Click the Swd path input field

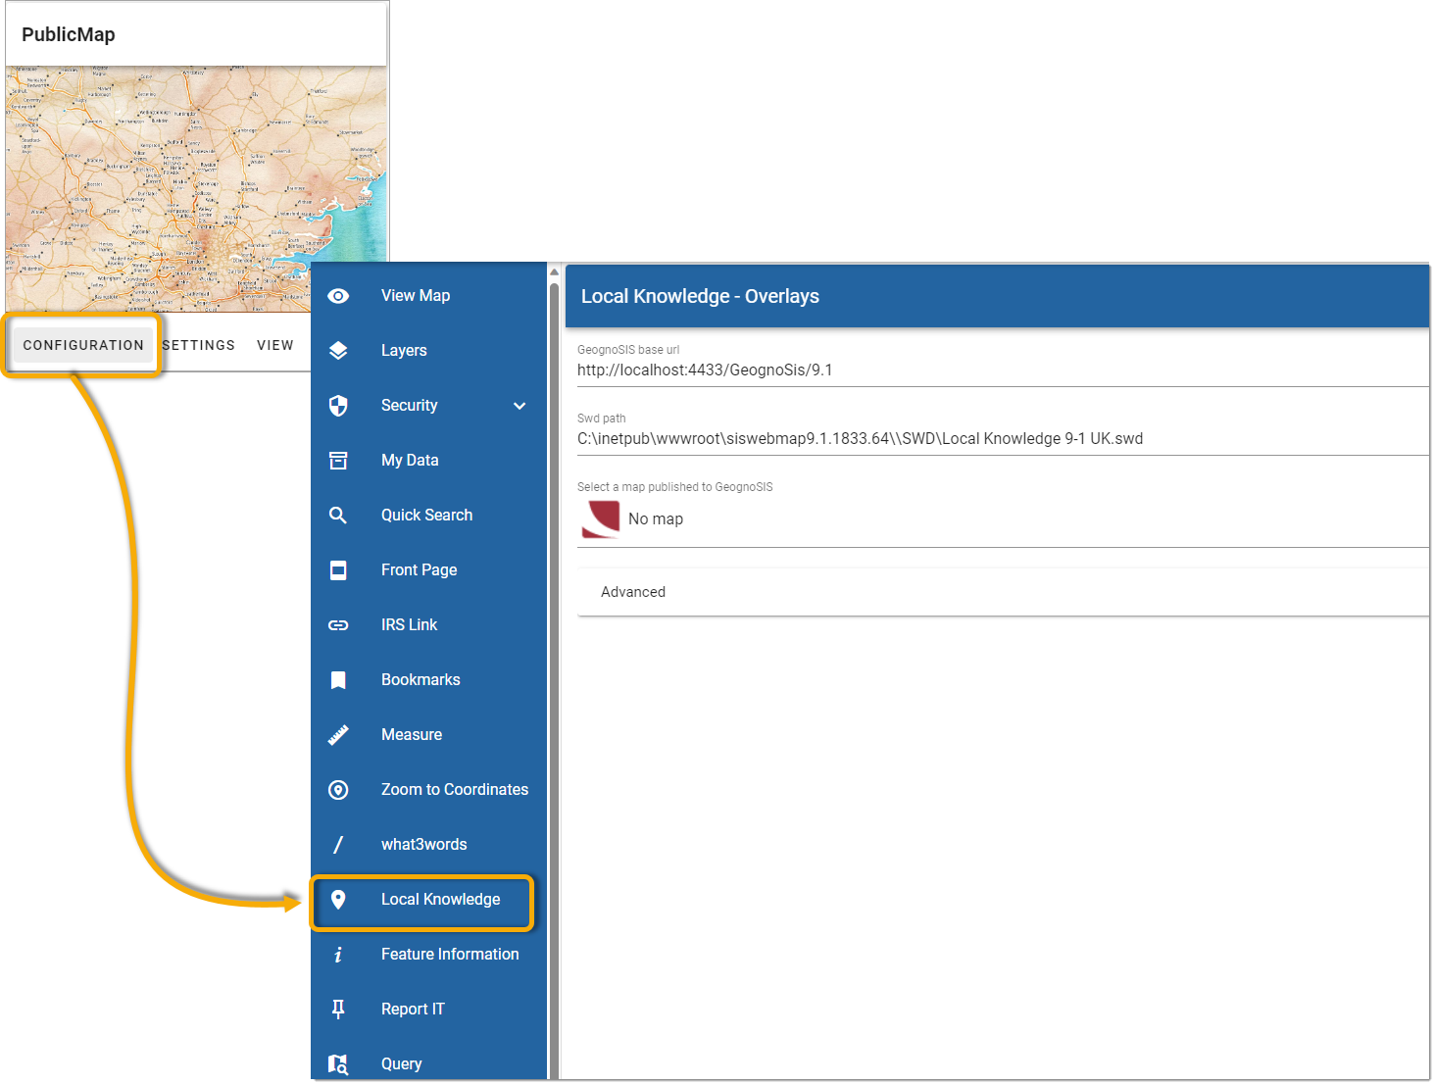point(1002,439)
